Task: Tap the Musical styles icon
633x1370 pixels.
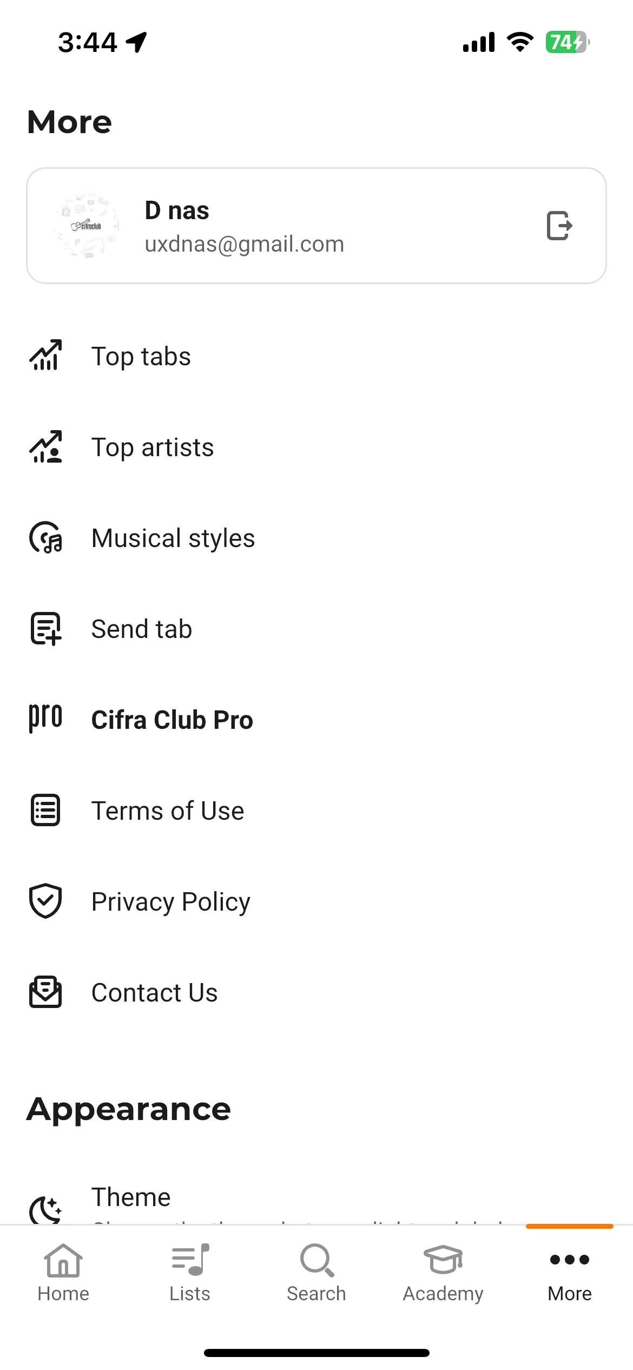Action: (45, 537)
